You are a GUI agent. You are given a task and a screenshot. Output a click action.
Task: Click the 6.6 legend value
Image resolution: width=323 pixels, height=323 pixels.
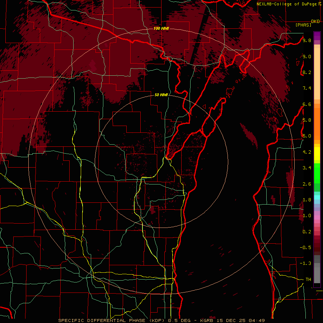tap(307, 104)
